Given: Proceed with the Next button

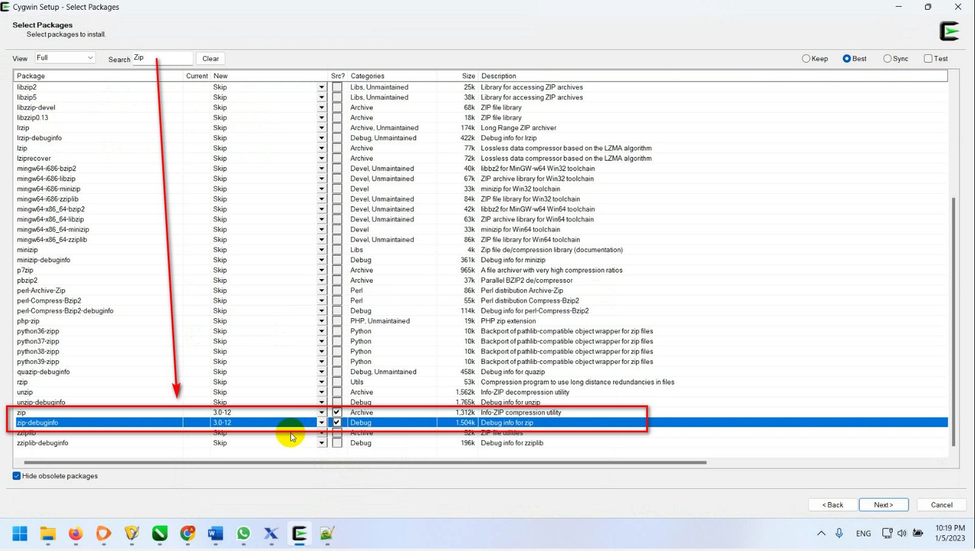Looking at the screenshot, I should [x=884, y=505].
